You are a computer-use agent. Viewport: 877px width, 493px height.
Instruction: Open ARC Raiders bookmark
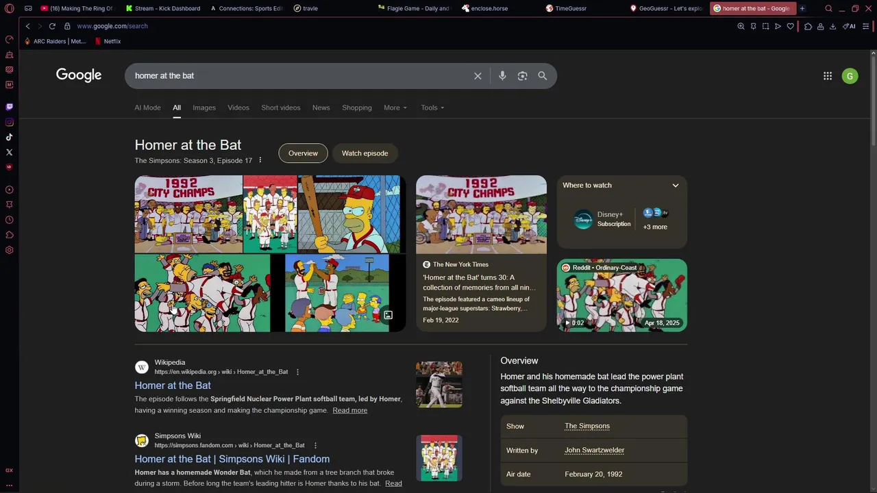(x=55, y=41)
